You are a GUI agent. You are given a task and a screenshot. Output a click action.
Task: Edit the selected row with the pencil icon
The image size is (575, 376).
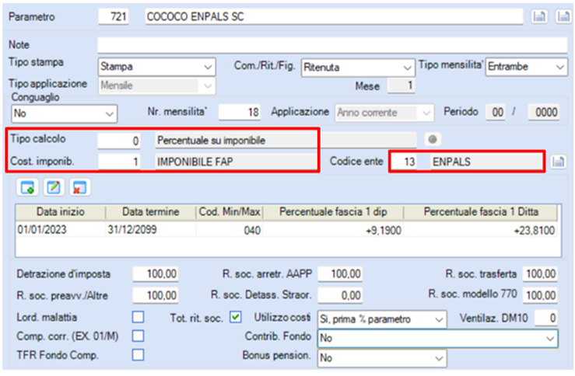54,187
